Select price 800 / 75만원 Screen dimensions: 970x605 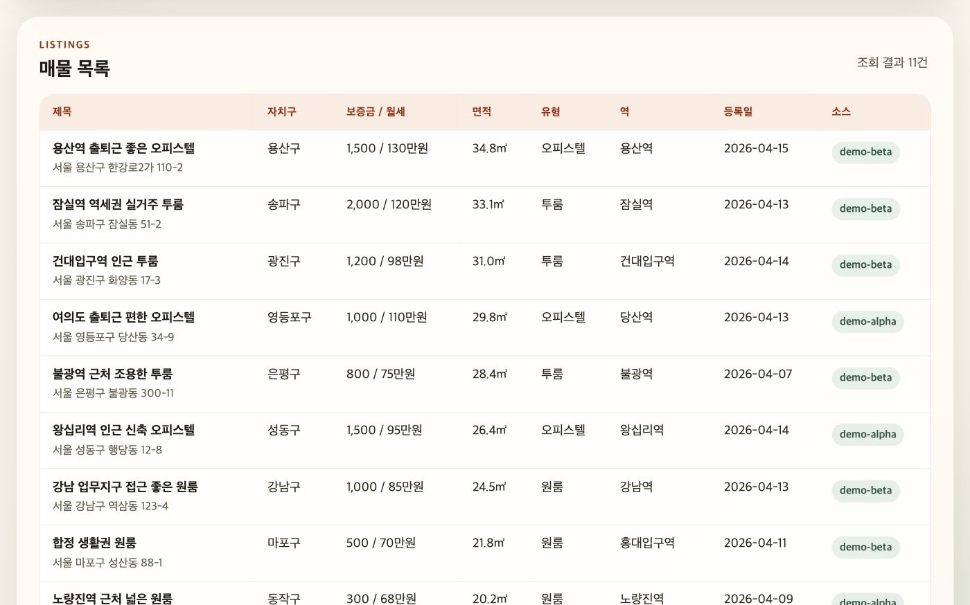click(x=381, y=374)
